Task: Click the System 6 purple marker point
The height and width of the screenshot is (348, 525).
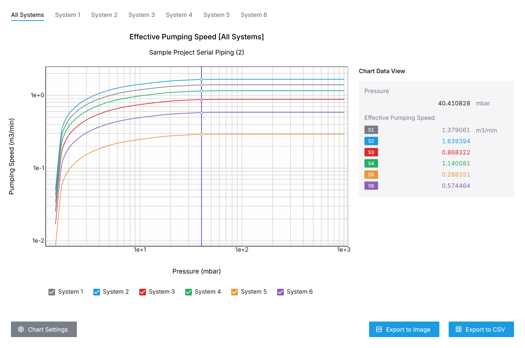Action: tap(202, 112)
